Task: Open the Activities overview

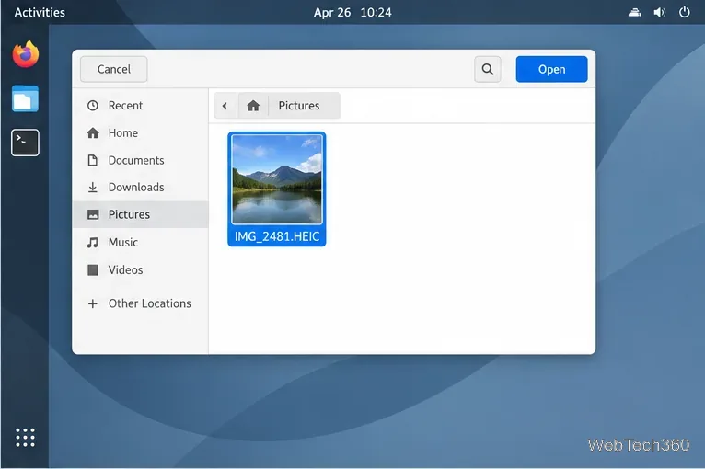Action: pos(40,12)
